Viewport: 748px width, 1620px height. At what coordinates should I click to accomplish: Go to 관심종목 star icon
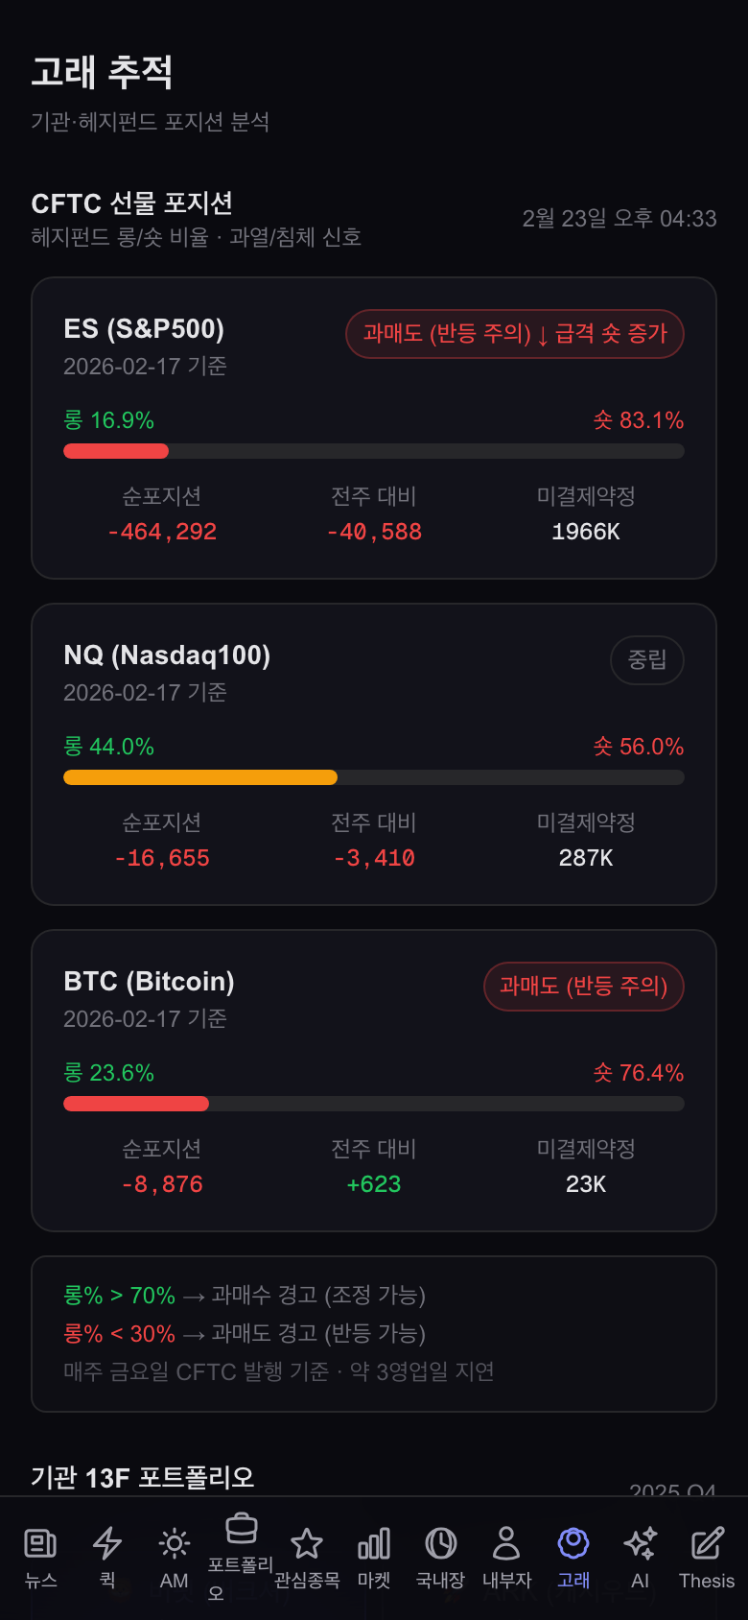(x=307, y=1544)
